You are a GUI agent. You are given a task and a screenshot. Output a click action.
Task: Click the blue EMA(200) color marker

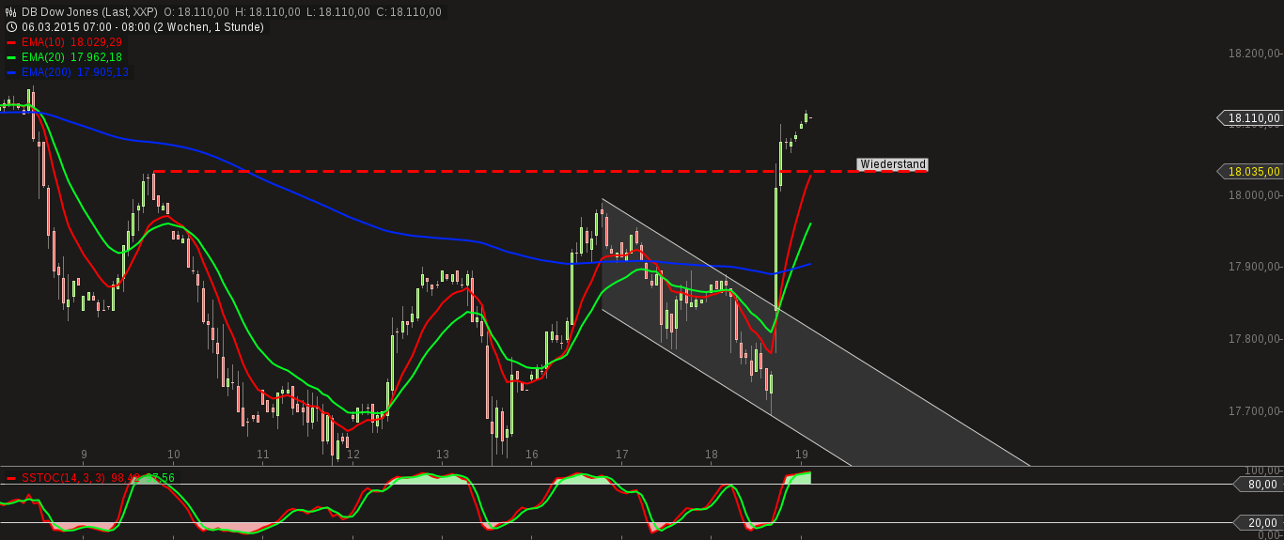pyautogui.click(x=11, y=72)
